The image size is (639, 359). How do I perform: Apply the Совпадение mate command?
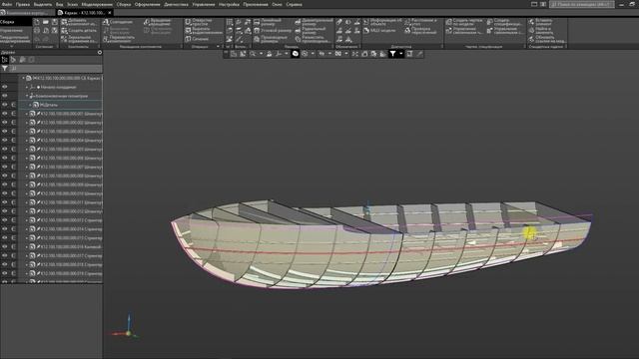[118, 22]
